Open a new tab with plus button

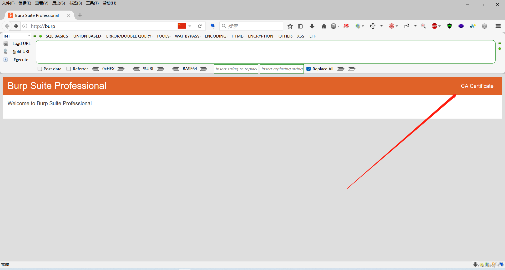[x=80, y=15]
